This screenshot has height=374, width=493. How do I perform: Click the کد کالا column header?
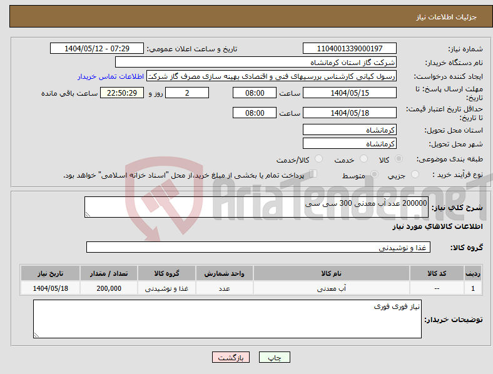[437, 273]
